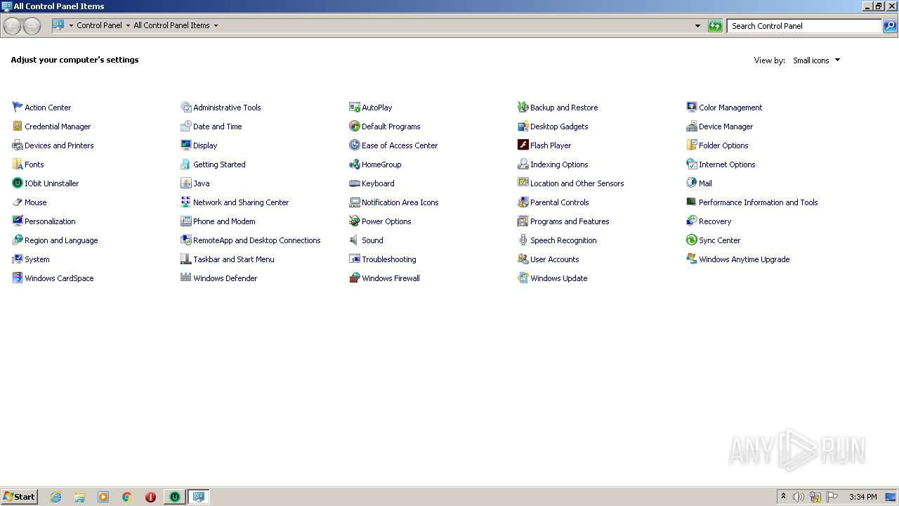Click the Show desktop button in taskbar
The height and width of the screenshot is (506, 899).
click(x=891, y=497)
